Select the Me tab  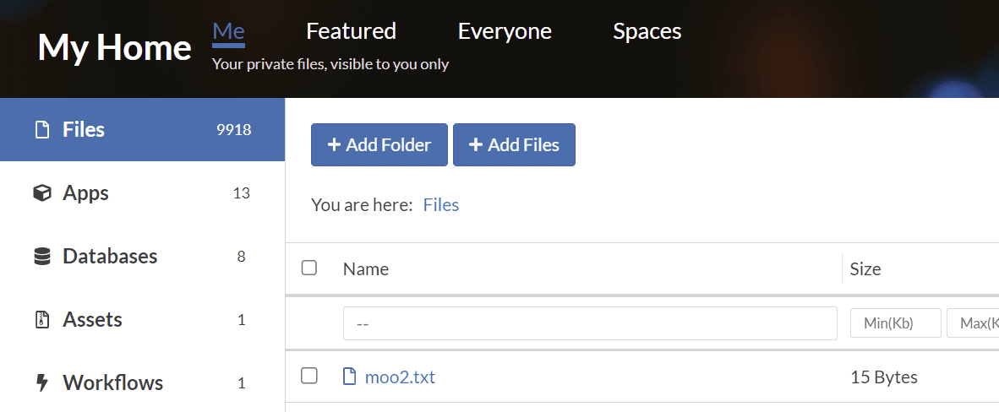click(x=228, y=31)
